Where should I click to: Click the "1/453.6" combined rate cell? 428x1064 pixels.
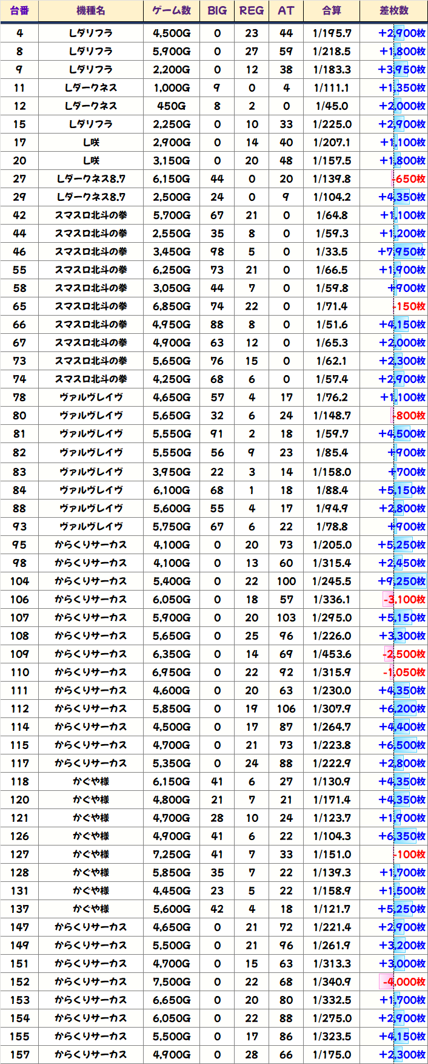332,654
